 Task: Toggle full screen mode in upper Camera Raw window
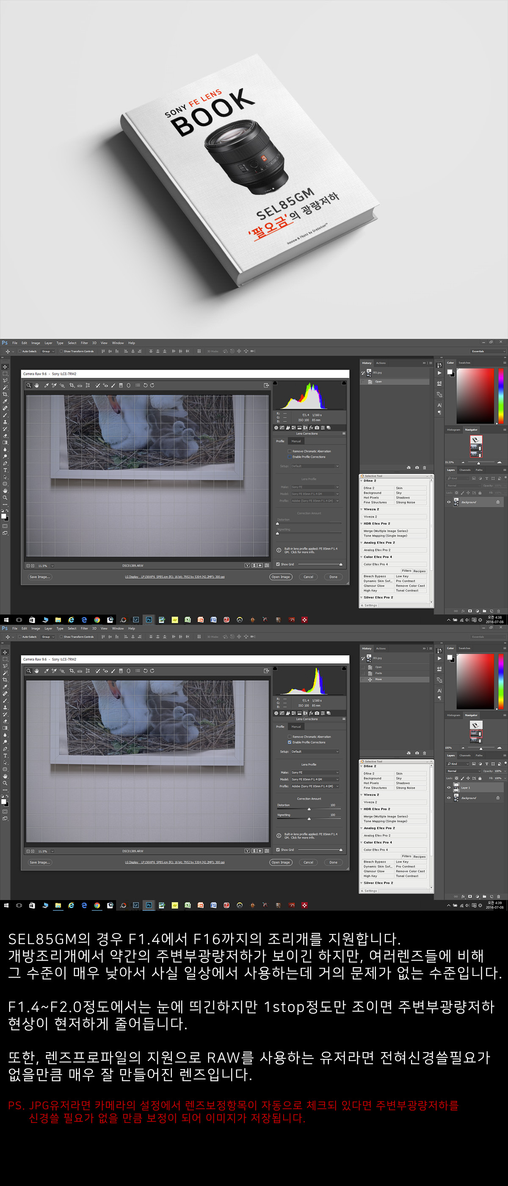(x=266, y=385)
